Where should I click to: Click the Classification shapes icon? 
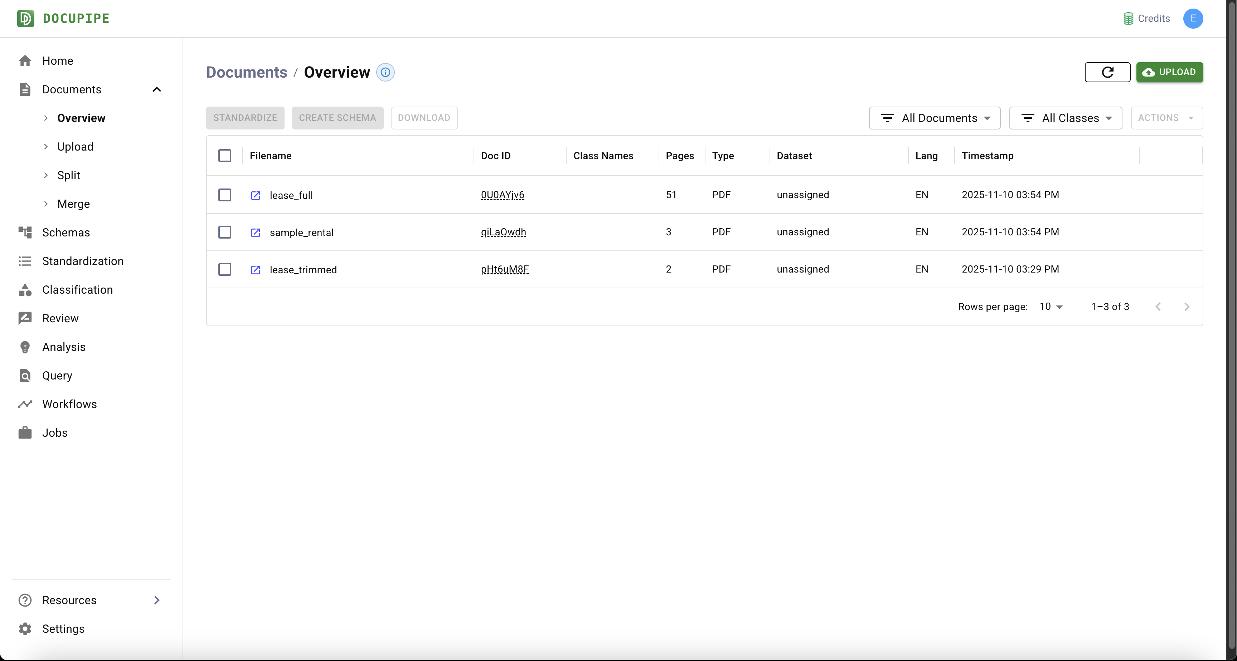pyautogui.click(x=25, y=289)
